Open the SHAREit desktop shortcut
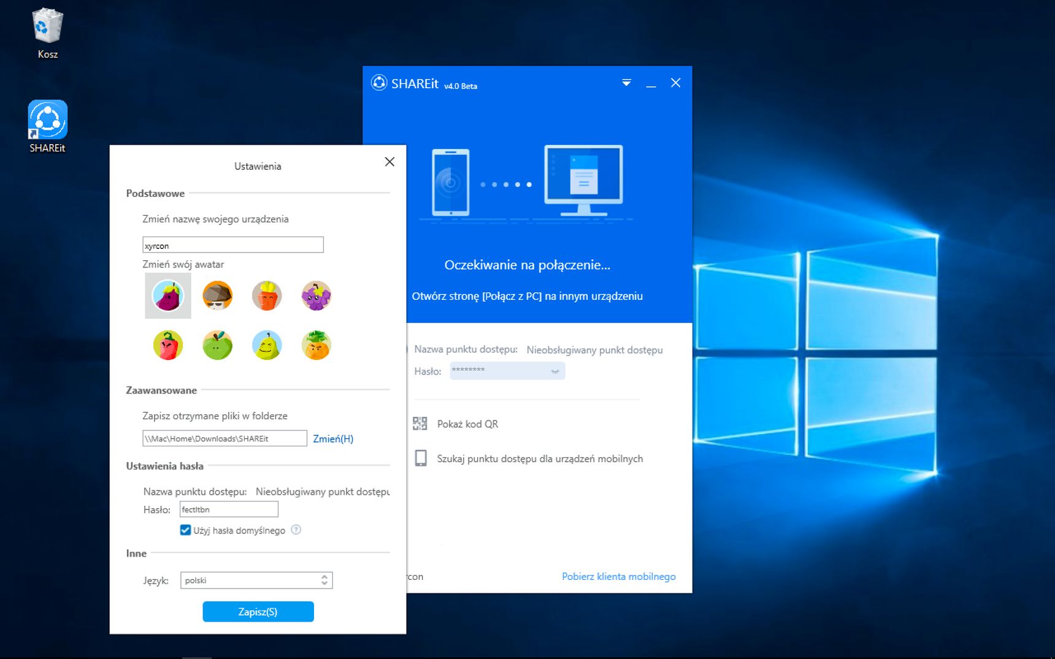1055x659 pixels. [48, 126]
